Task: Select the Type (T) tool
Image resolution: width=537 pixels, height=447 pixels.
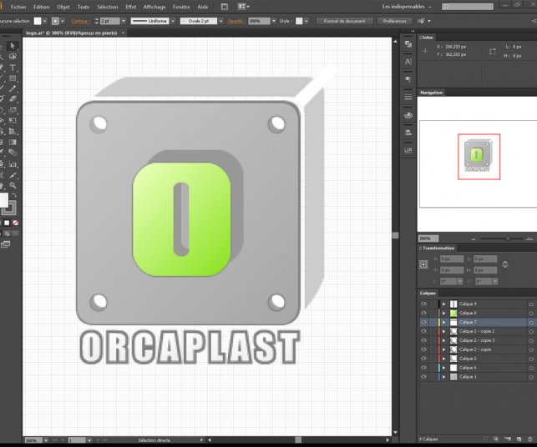Action: 13,68
